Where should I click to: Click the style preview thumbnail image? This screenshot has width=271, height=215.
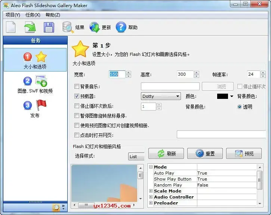(104, 183)
